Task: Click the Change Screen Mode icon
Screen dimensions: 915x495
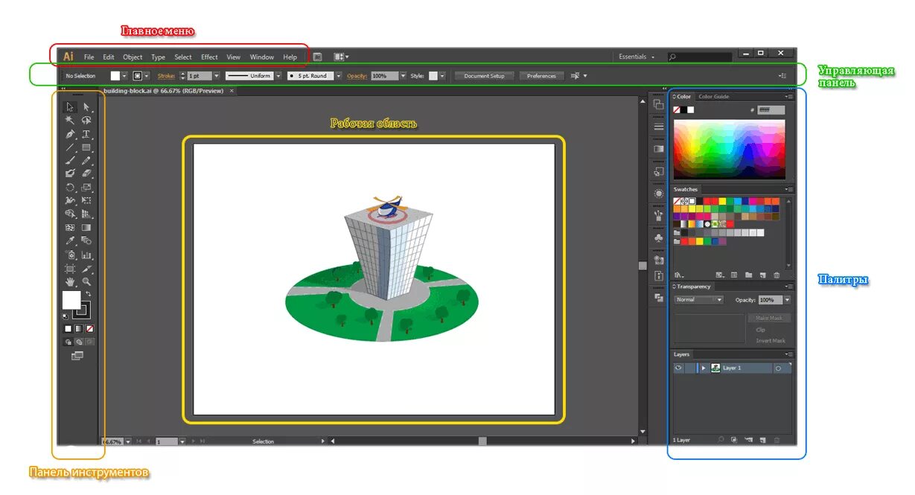Action: pyautogui.click(x=77, y=355)
